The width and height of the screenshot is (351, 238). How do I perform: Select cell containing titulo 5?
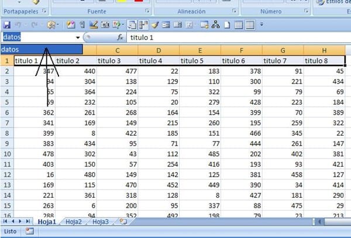pos(200,60)
